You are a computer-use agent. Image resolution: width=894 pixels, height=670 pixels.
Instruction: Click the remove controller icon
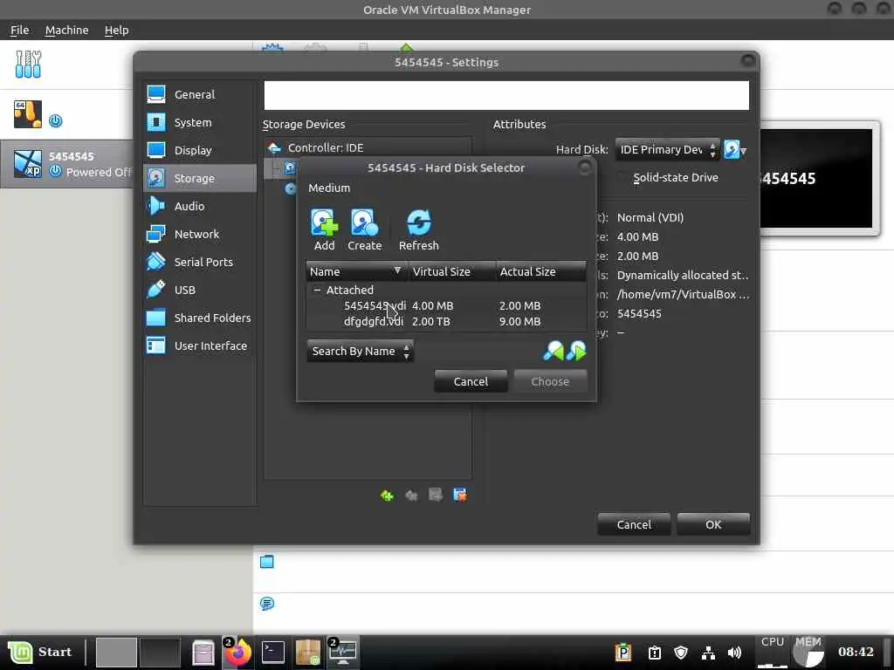pyautogui.click(x=411, y=496)
